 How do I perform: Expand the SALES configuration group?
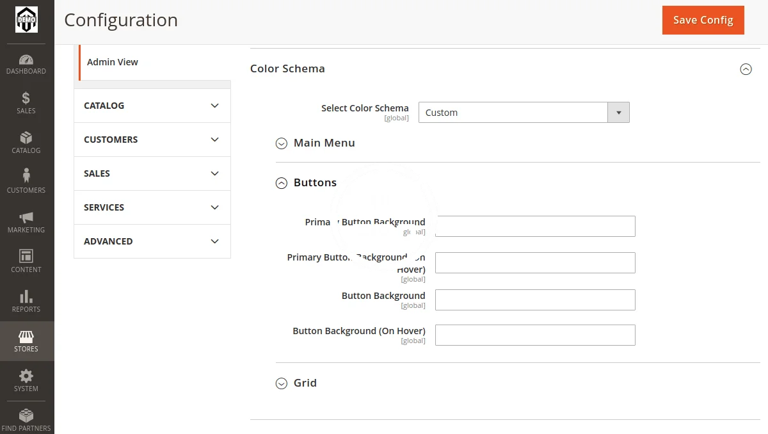[152, 173]
